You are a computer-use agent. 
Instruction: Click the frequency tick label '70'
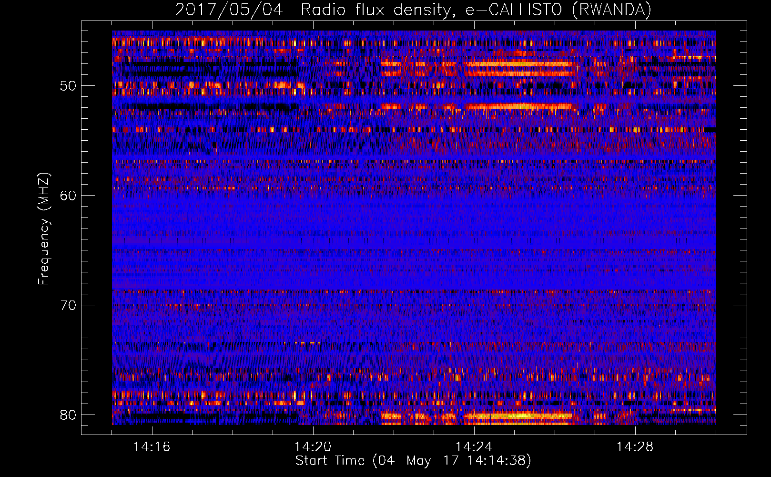pyautogui.click(x=68, y=305)
